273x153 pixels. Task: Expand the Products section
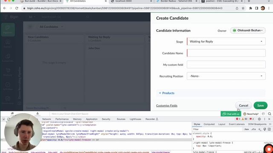[x=167, y=93]
